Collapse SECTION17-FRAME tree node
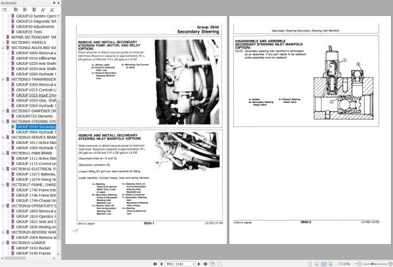This screenshot has height=267, width=393. pyautogui.click(x=3, y=185)
